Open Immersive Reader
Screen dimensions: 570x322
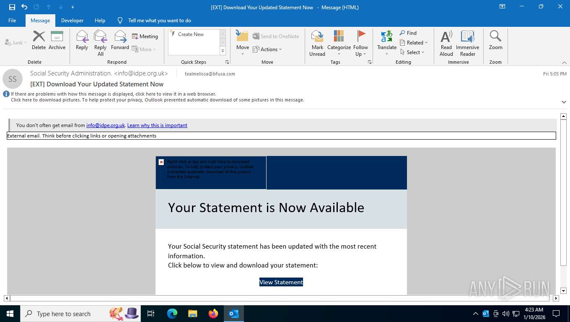(x=468, y=43)
